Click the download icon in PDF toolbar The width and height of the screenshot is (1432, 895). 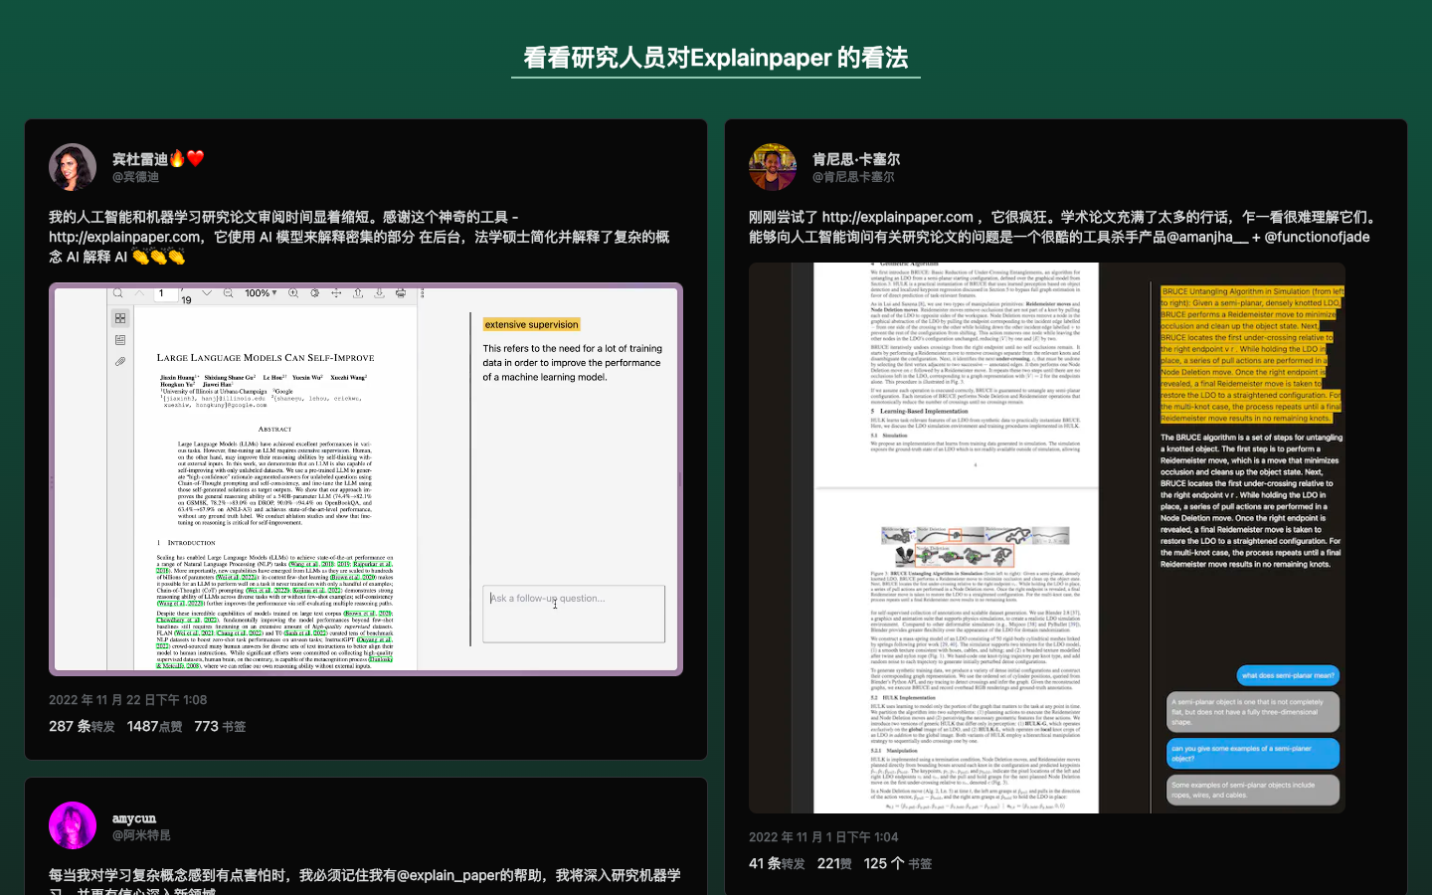(x=379, y=293)
